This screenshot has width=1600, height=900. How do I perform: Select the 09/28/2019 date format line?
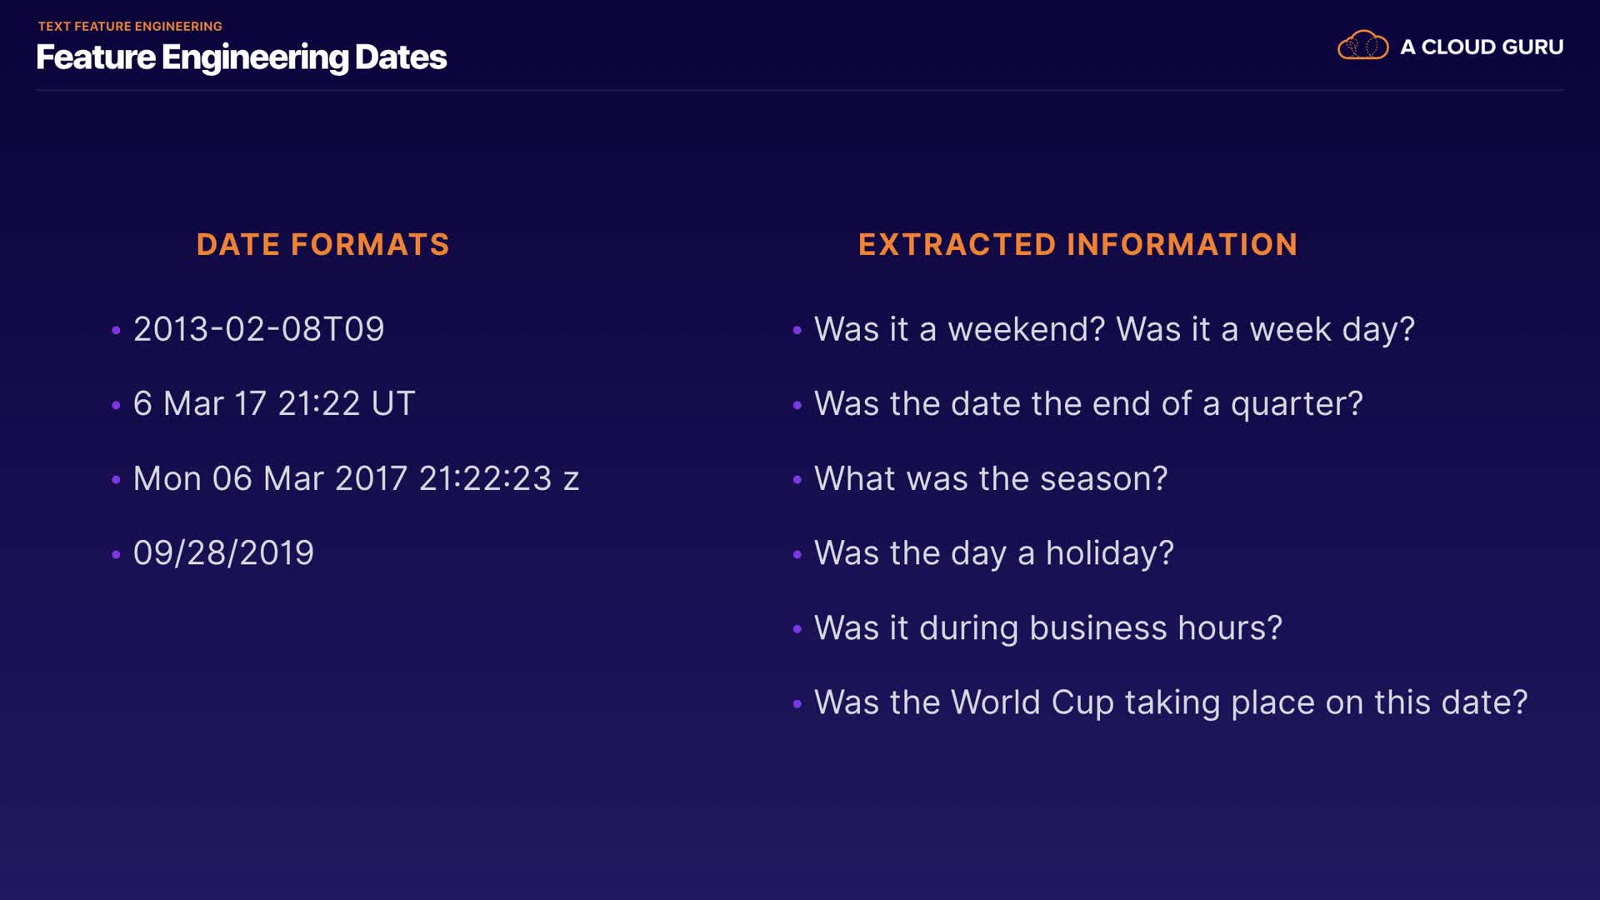point(223,553)
